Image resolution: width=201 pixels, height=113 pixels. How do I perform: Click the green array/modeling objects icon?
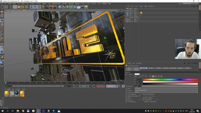tap(71, 7)
